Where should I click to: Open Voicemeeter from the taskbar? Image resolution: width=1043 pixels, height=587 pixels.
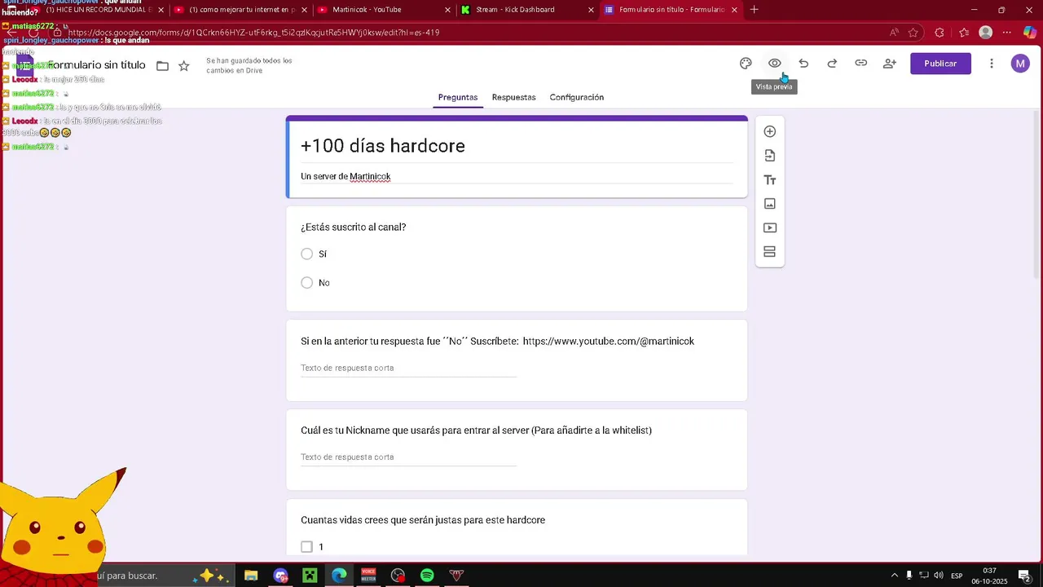(x=368, y=576)
